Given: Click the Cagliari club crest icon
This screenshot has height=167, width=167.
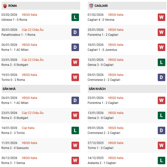Looking at the screenshot, I should [91, 6].
